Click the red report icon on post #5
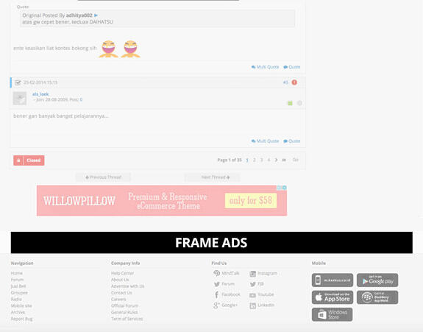423x332 pixels. pos(294,82)
